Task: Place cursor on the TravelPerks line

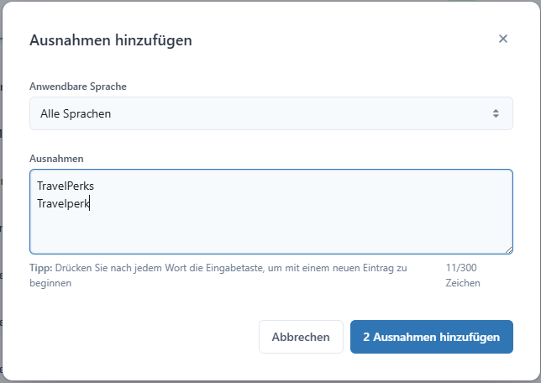Action: (66, 186)
